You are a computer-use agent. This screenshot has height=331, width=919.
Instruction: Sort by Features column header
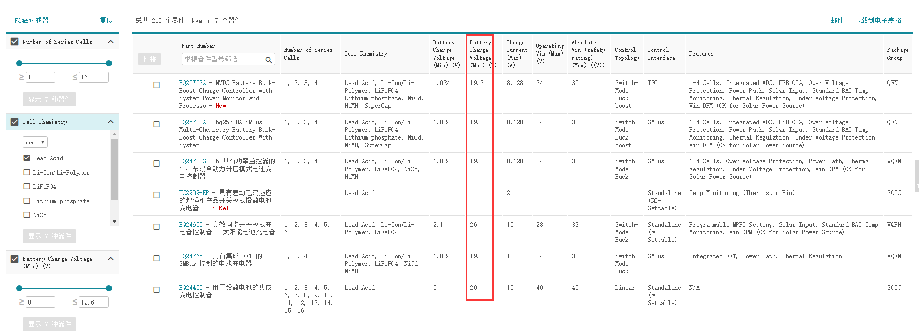coord(701,53)
